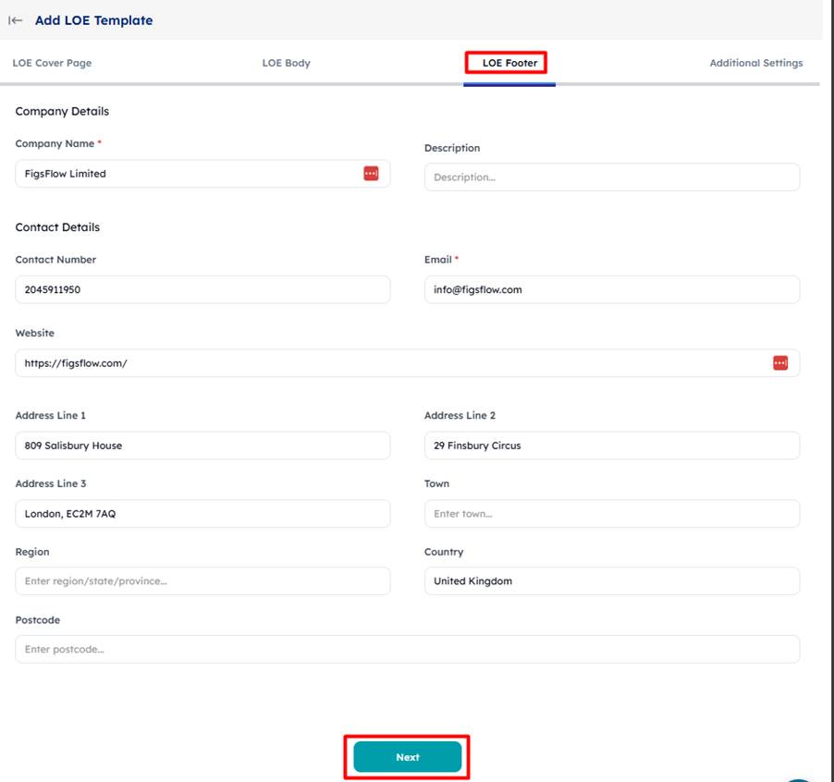Focus the Company Name input field
The height and width of the screenshot is (782, 834).
pos(202,174)
